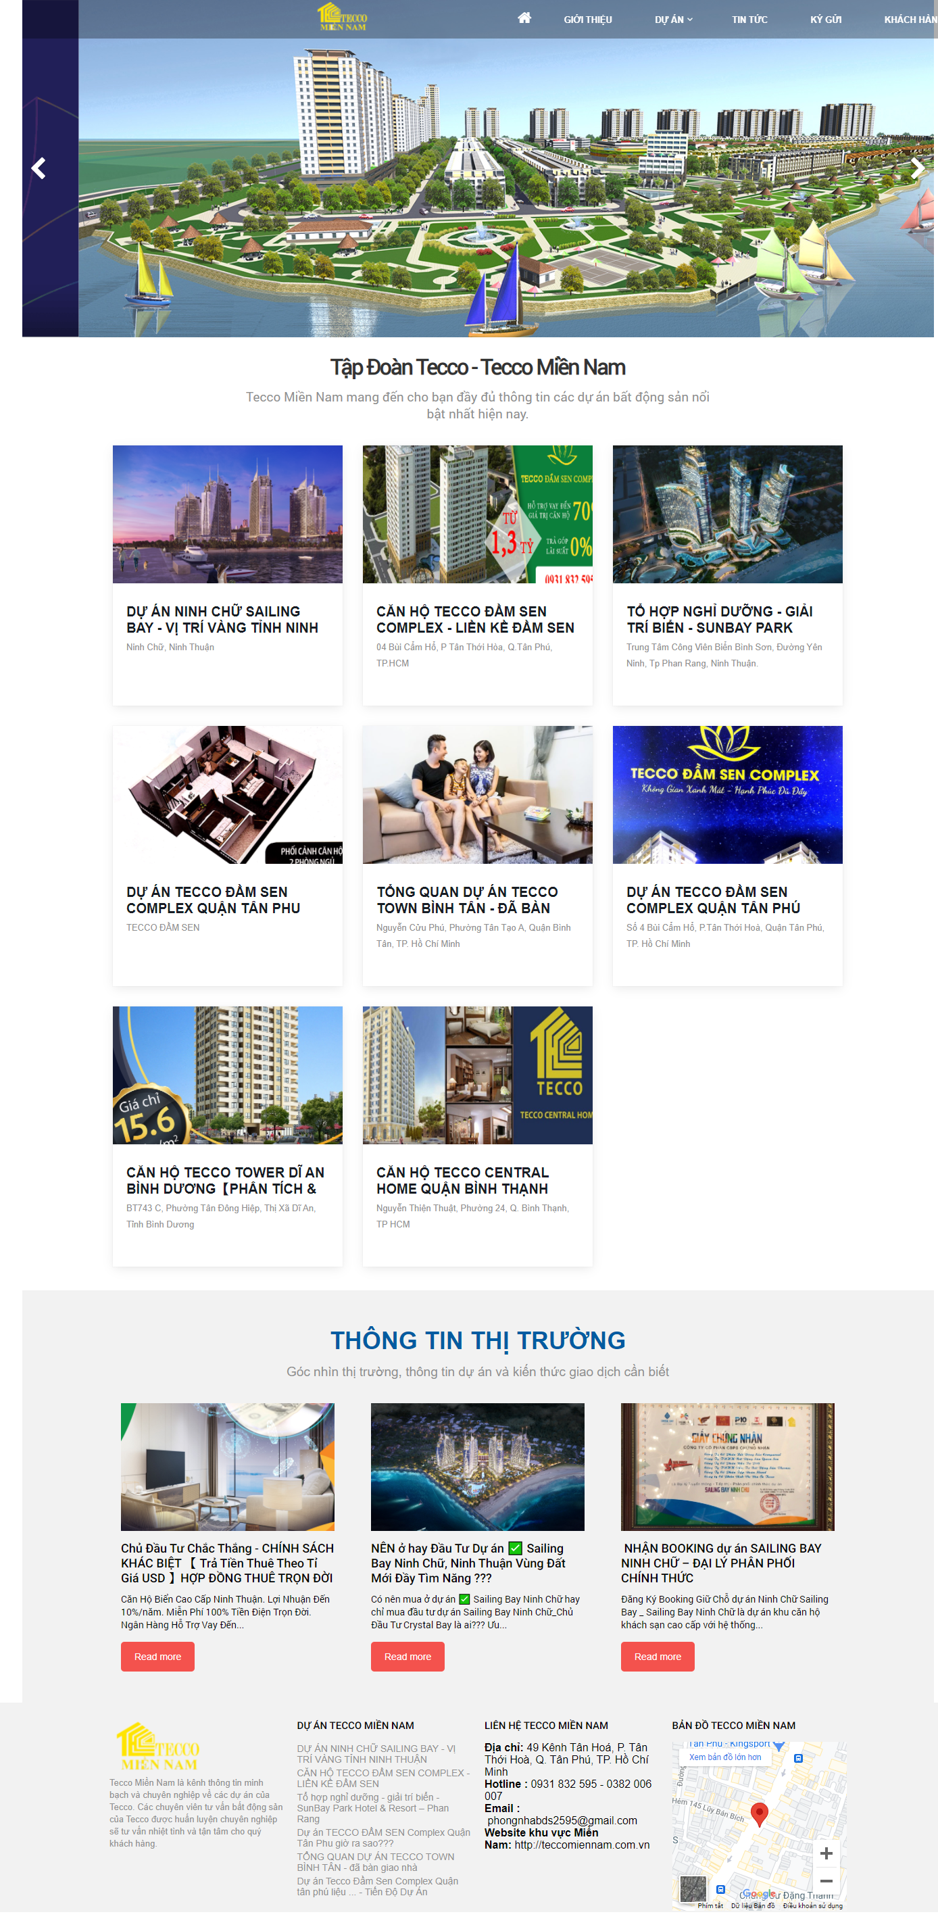This screenshot has height=1925, width=938.
Task: Open footer link 'Dự án Tecco Đầm Sen ... Tiến Độ Dự Án'
Action: pyautogui.click(x=378, y=1886)
